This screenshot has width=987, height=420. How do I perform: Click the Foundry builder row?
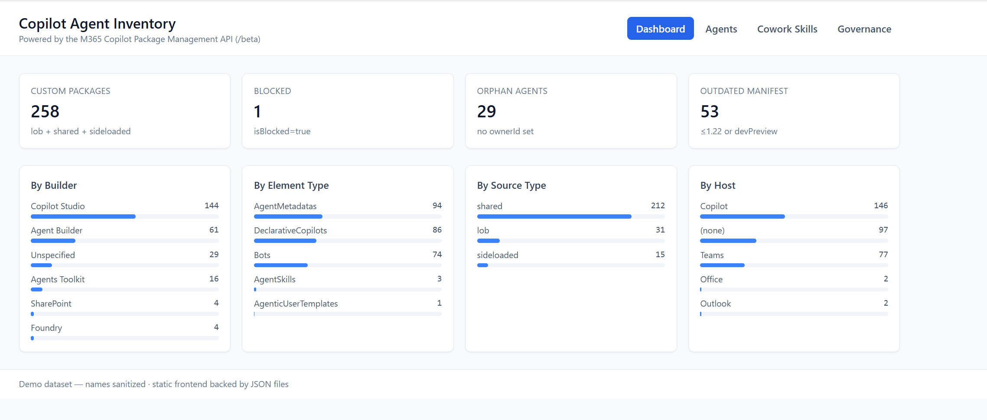click(x=125, y=332)
